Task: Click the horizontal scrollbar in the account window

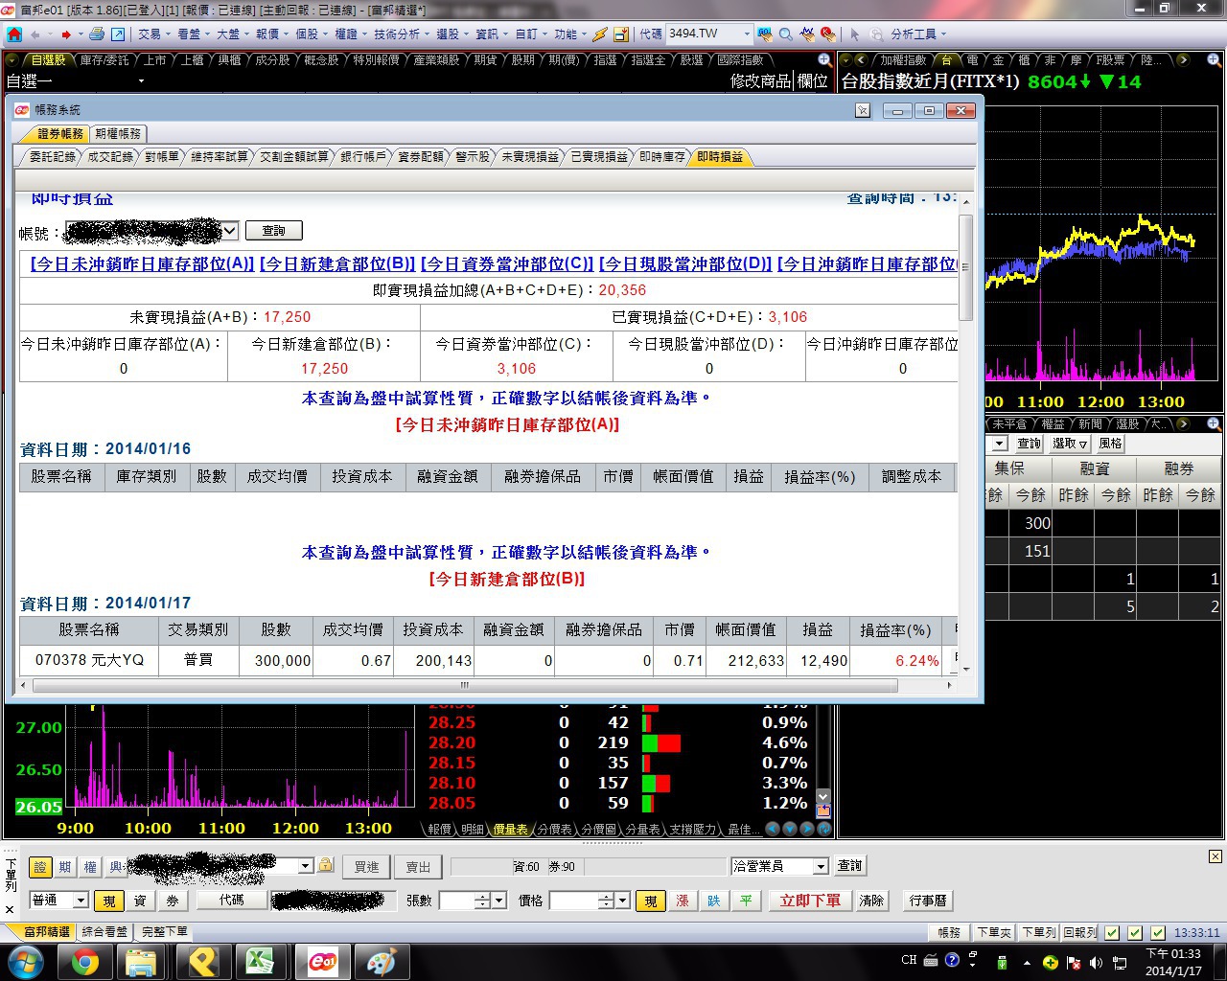Action: pyautogui.click(x=465, y=685)
